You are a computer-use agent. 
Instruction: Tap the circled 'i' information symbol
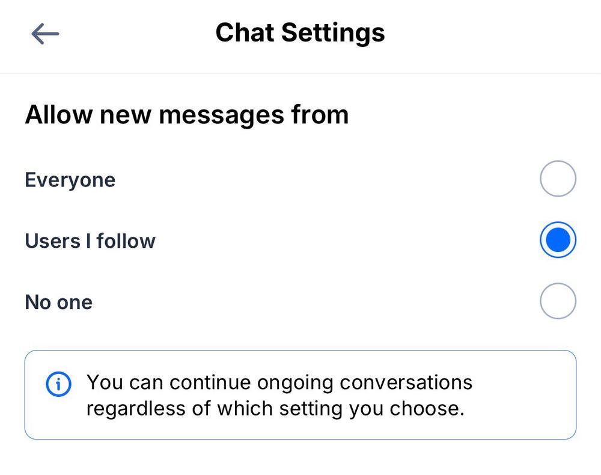click(58, 384)
